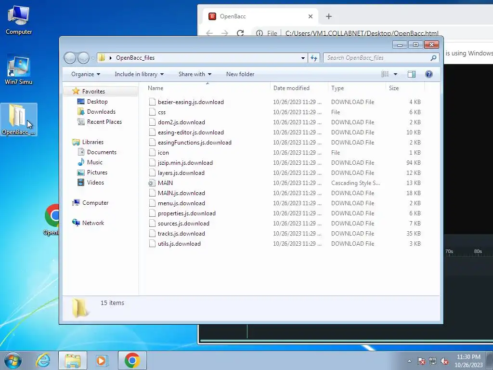
Task: Click the Windows Explorer taskbar button
Action: click(x=73, y=360)
